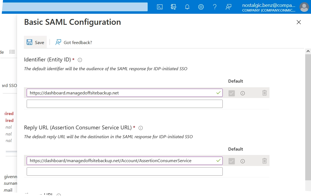Image resolution: width=311 pixels, height=196 pixels.
Task: Show info for Reply URL heading
Action: point(141,128)
